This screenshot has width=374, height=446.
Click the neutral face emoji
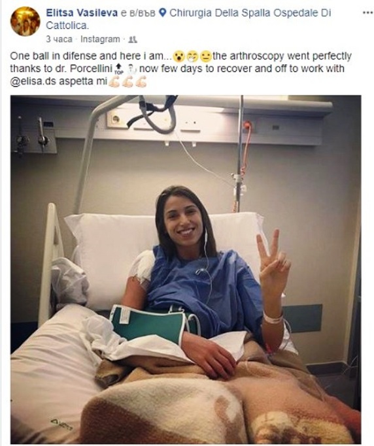click(206, 57)
